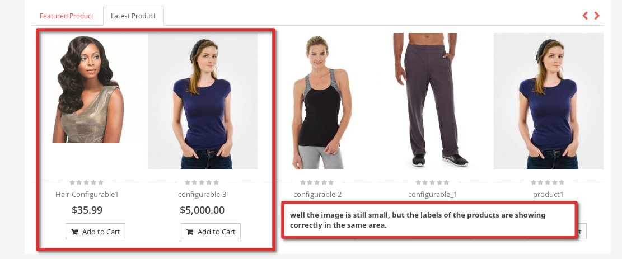Add Hair-Configurable1 to cart
This screenshot has width=622, height=259.
click(x=95, y=232)
